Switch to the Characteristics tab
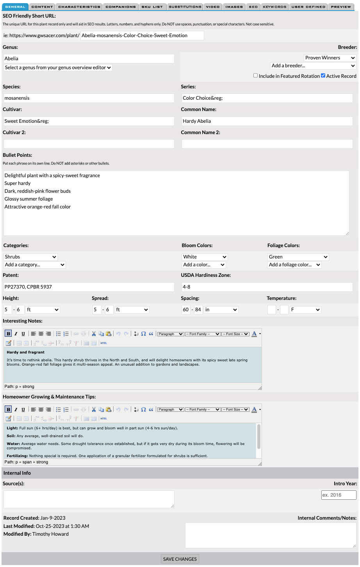 tap(79, 7)
